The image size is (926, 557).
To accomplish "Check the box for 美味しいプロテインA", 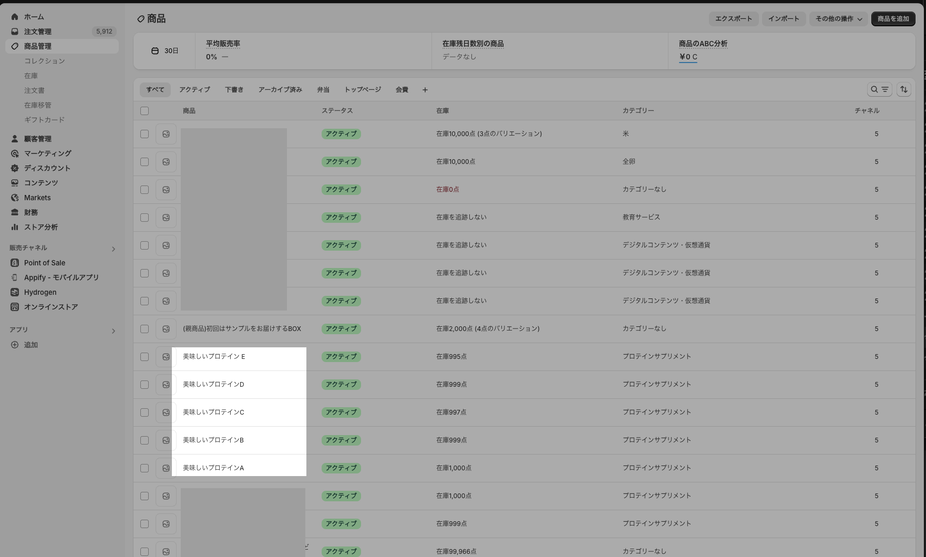I will pyautogui.click(x=145, y=468).
